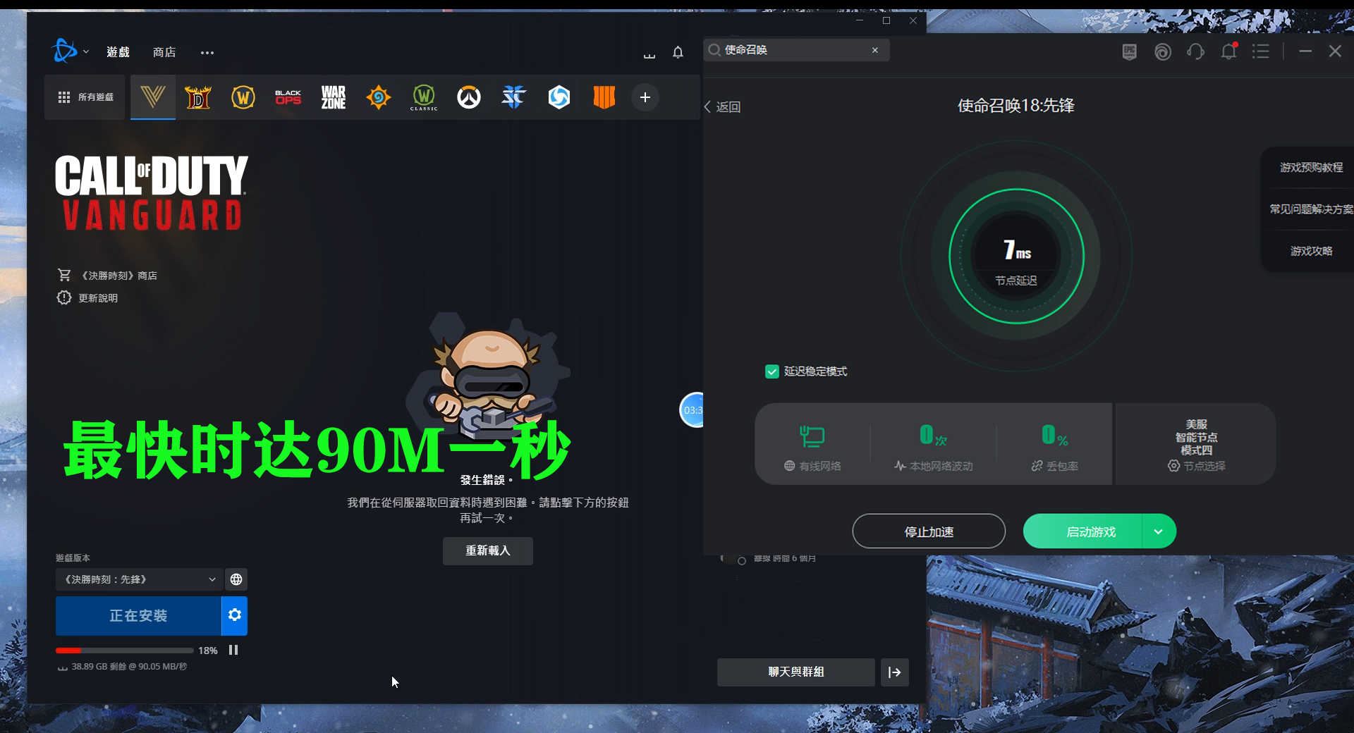Viewport: 1354px width, 733px height.
Task: Select Black Ops game icon
Action: pyautogui.click(x=288, y=97)
